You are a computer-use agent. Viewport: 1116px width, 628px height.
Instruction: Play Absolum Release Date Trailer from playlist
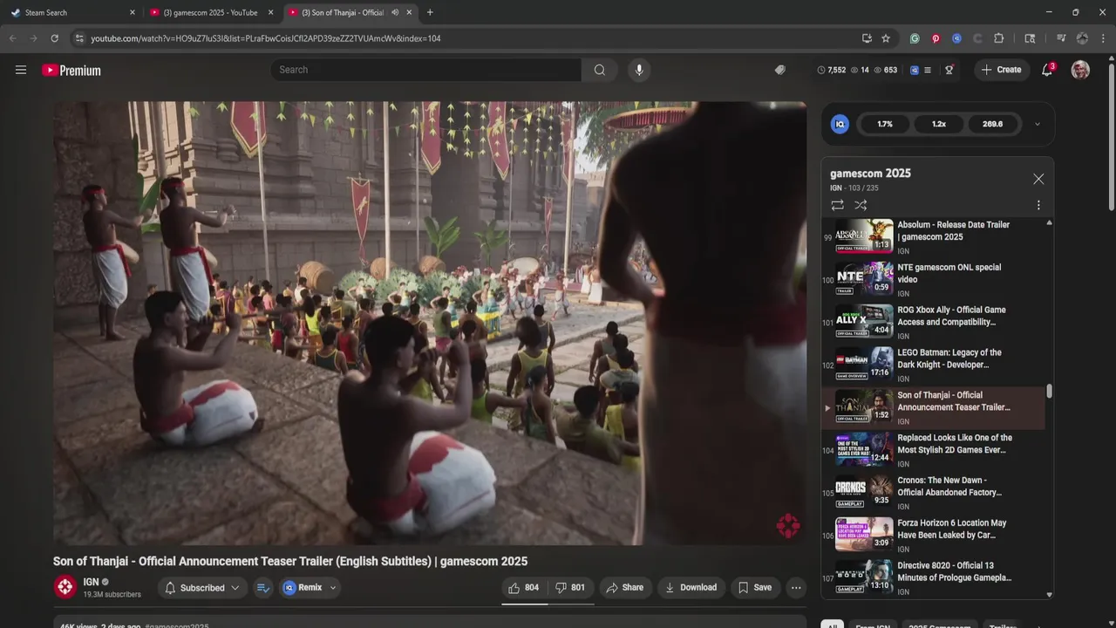tap(933, 237)
